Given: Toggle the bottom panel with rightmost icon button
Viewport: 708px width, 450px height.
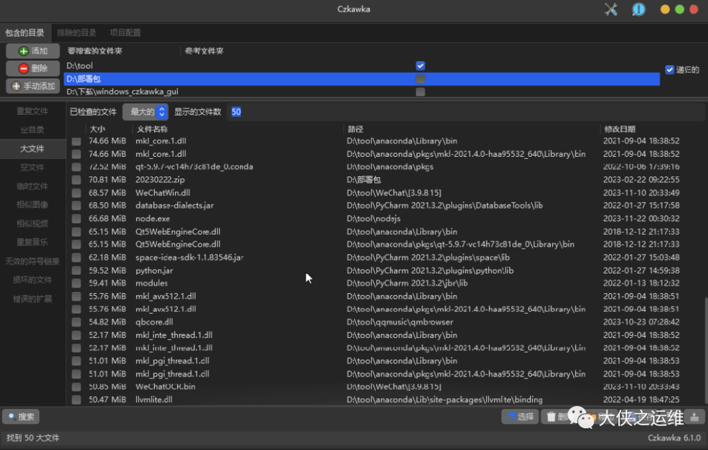Looking at the screenshot, I should tap(694, 417).
